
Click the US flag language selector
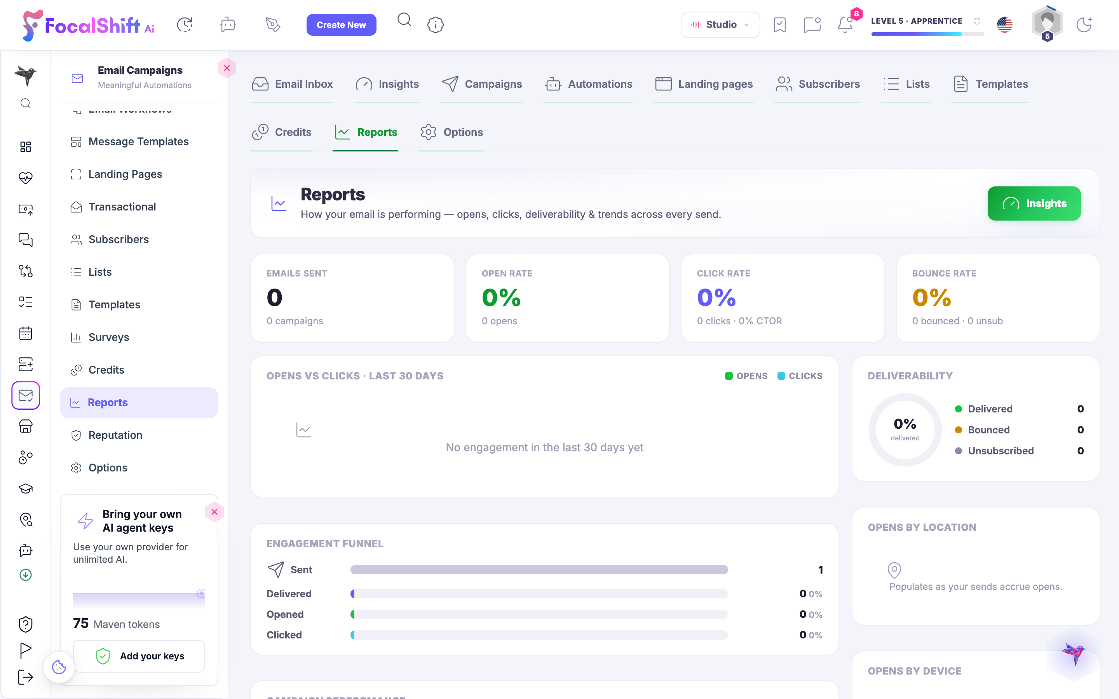pyautogui.click(x=1005, y=24)
